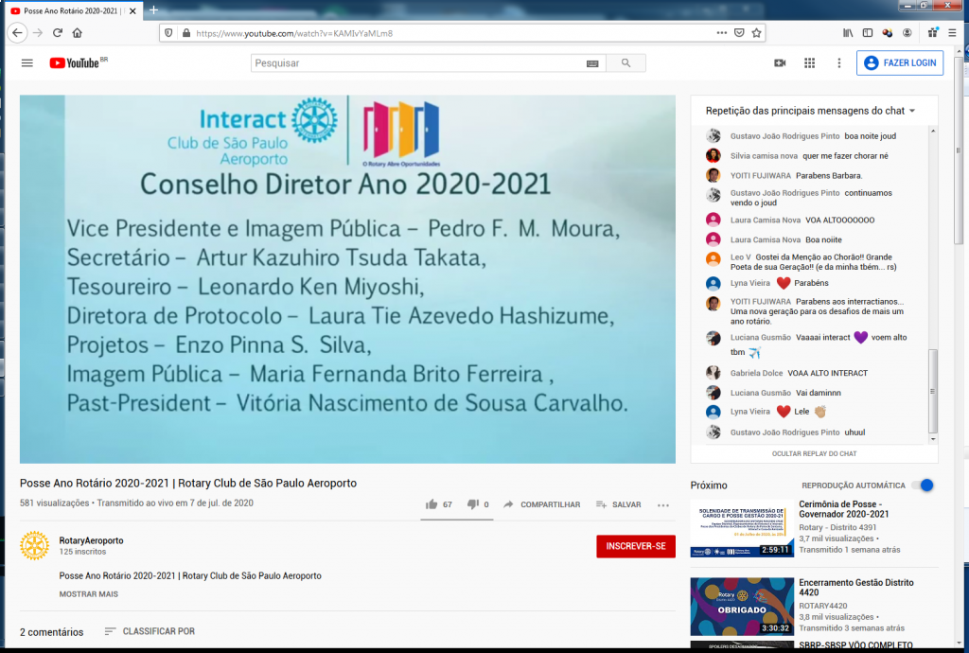Image resolution: width=969 pixels, height=653 pixels.
Task: Click the Fazer Login sign-in button
Action: 899,63
